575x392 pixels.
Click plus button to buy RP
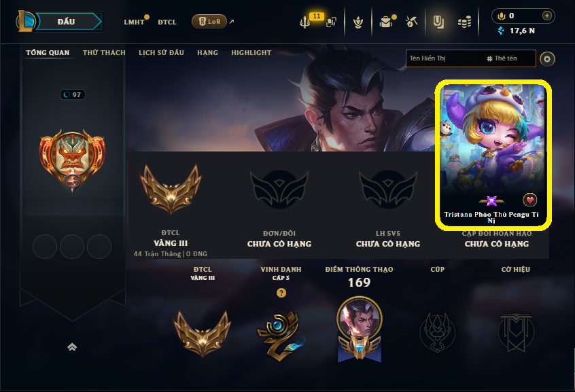click(x=546, y=16)
